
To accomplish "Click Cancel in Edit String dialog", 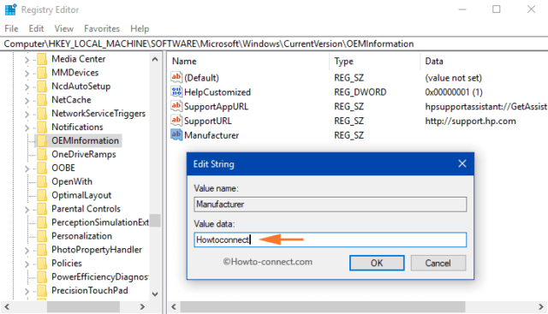I will coord(438,263).
